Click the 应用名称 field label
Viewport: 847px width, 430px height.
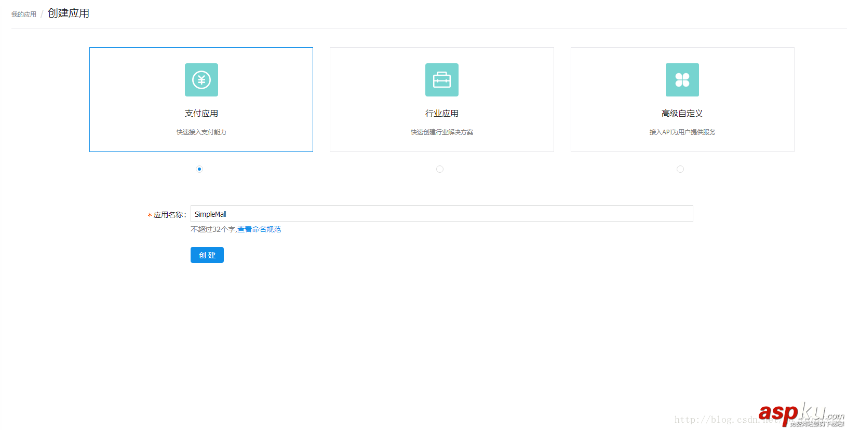coord(170,215)
